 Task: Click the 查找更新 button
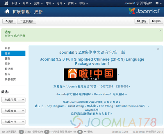[x=26, y=21]
